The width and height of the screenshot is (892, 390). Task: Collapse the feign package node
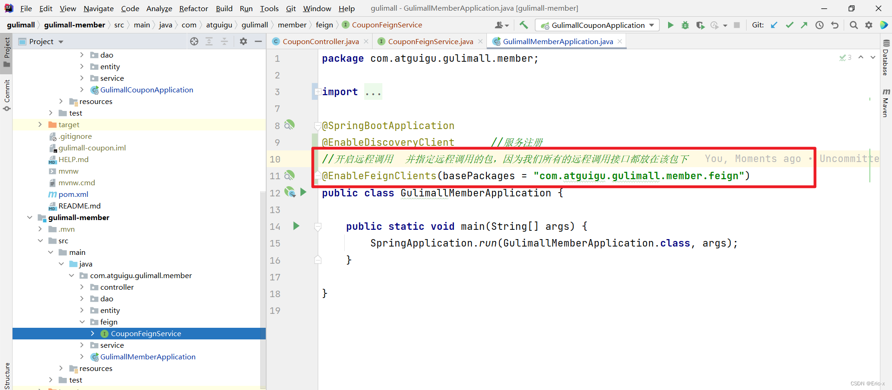tap(82, 322)
